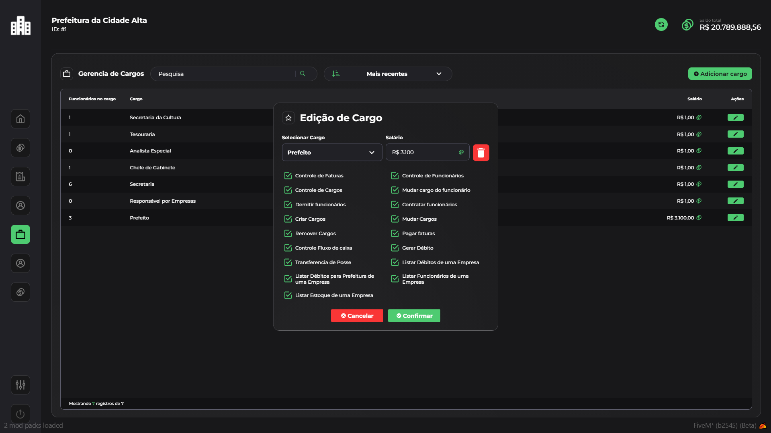Toggle Criar Cargos checkbox
Screen dimensions: 771x433
[288, 219]
